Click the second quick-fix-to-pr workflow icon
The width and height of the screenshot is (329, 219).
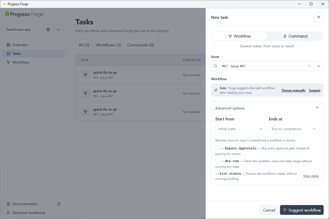[x=85, y=93]
